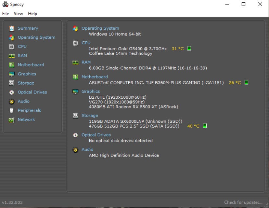The image size is (269, 208).
Task: Open the File menu
Action: (6, 14)
